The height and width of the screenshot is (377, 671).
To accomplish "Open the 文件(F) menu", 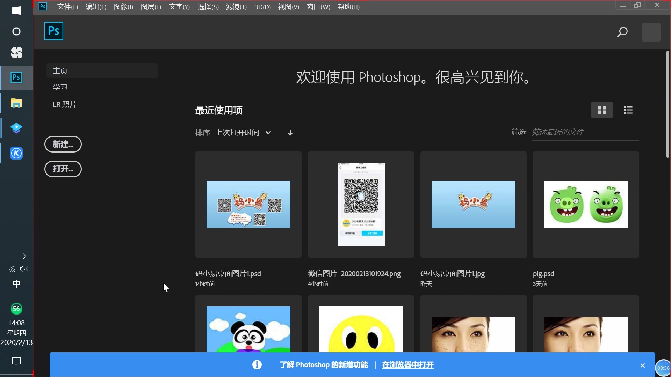I will coord(67,7).
